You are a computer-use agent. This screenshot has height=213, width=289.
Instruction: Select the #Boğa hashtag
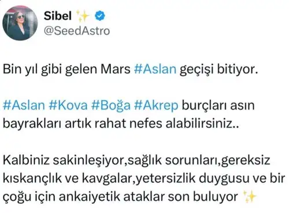click(111, 106)
